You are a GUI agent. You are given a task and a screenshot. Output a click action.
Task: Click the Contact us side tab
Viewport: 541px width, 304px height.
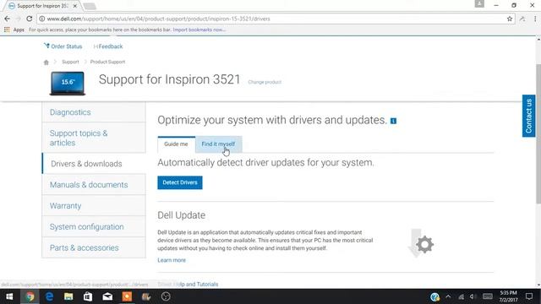click(x=528, y=116)
